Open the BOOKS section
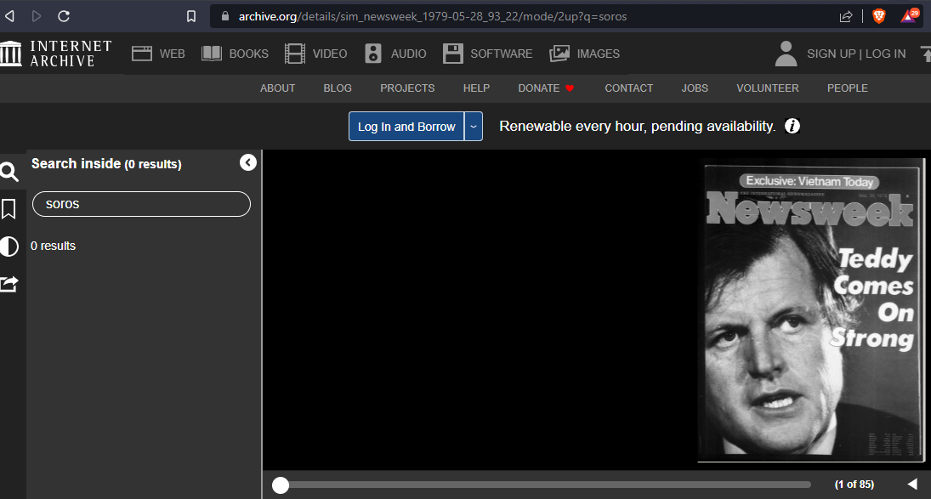The width and height of the screenshot is (931, 499). click(235, 54)
